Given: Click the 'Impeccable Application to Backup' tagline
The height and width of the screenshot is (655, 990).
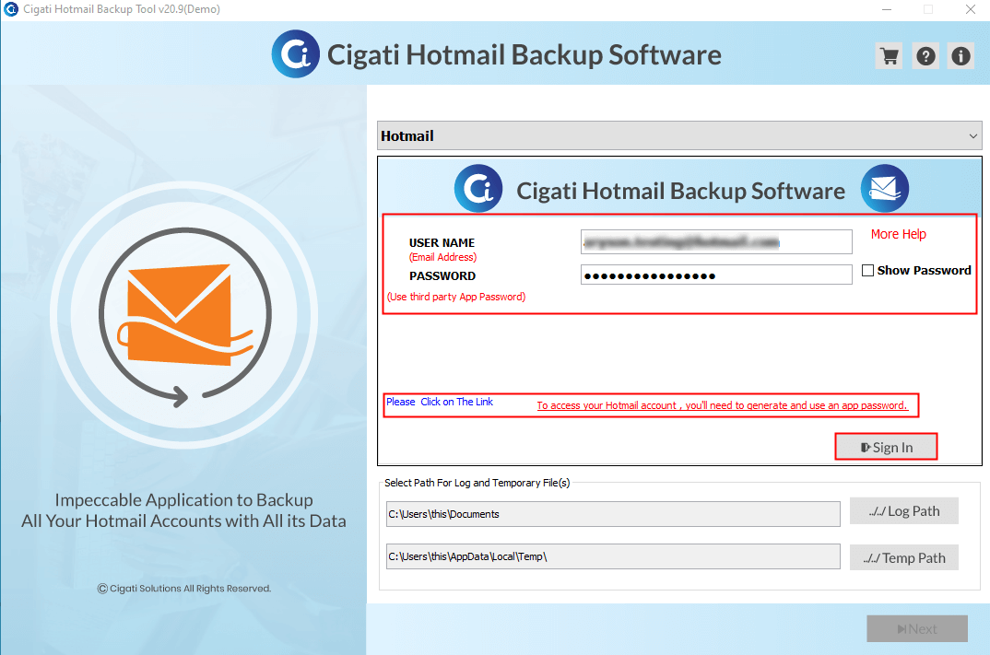Looking at the screenshot, I should [x=183, y=499].
